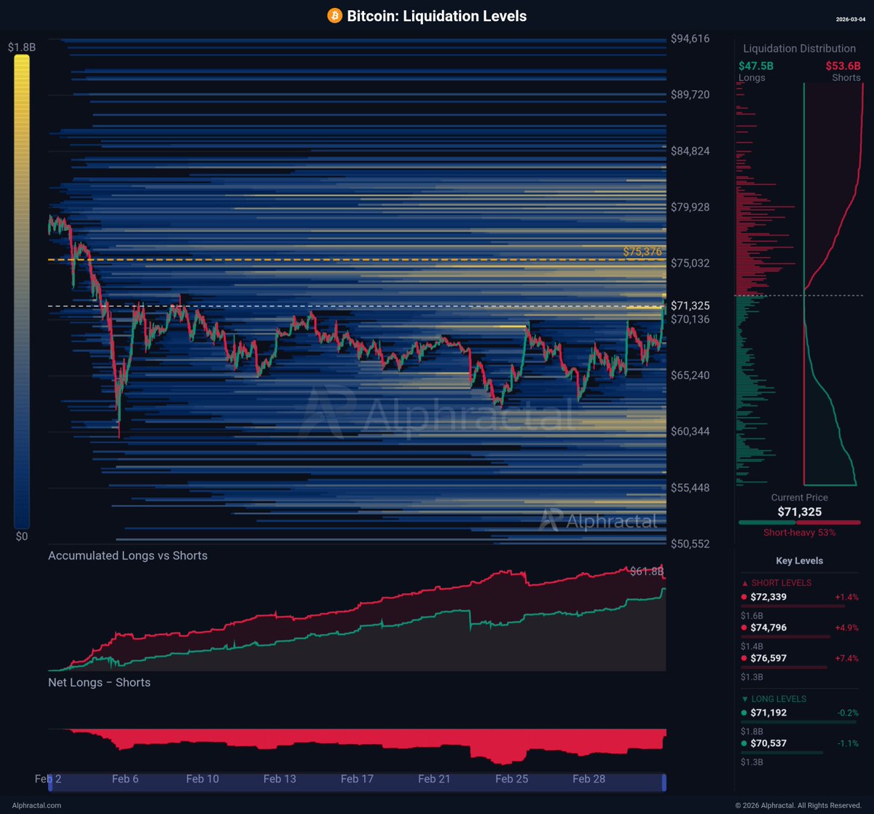
Task: Click the $75,032 price axis label
Action: [690, 263]
